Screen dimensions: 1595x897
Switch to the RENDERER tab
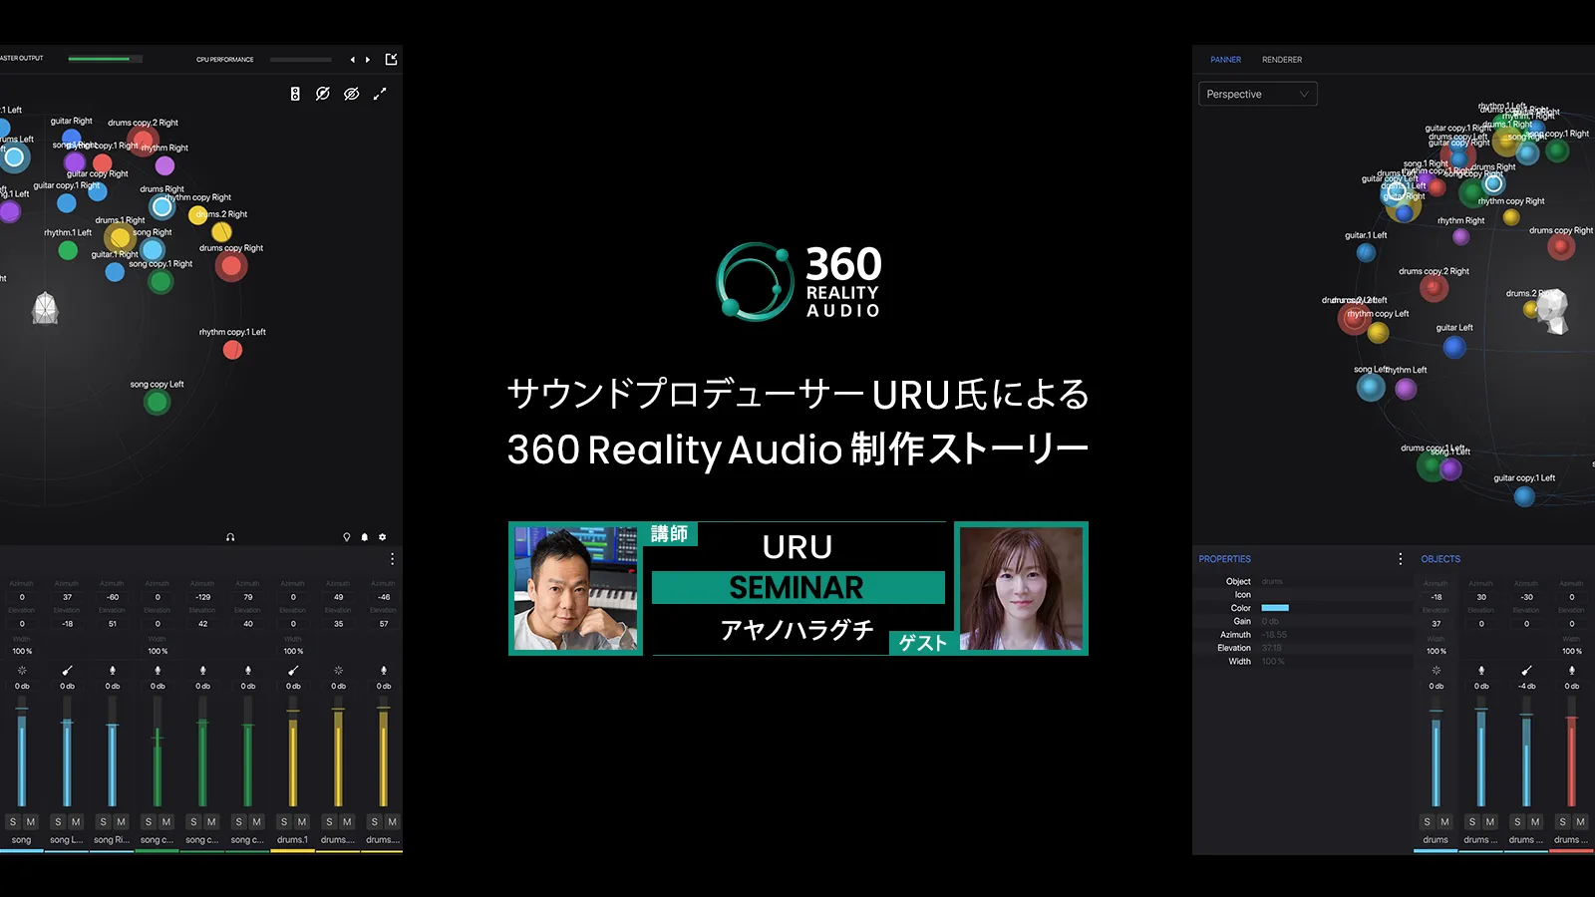(x=1282, y=60)
